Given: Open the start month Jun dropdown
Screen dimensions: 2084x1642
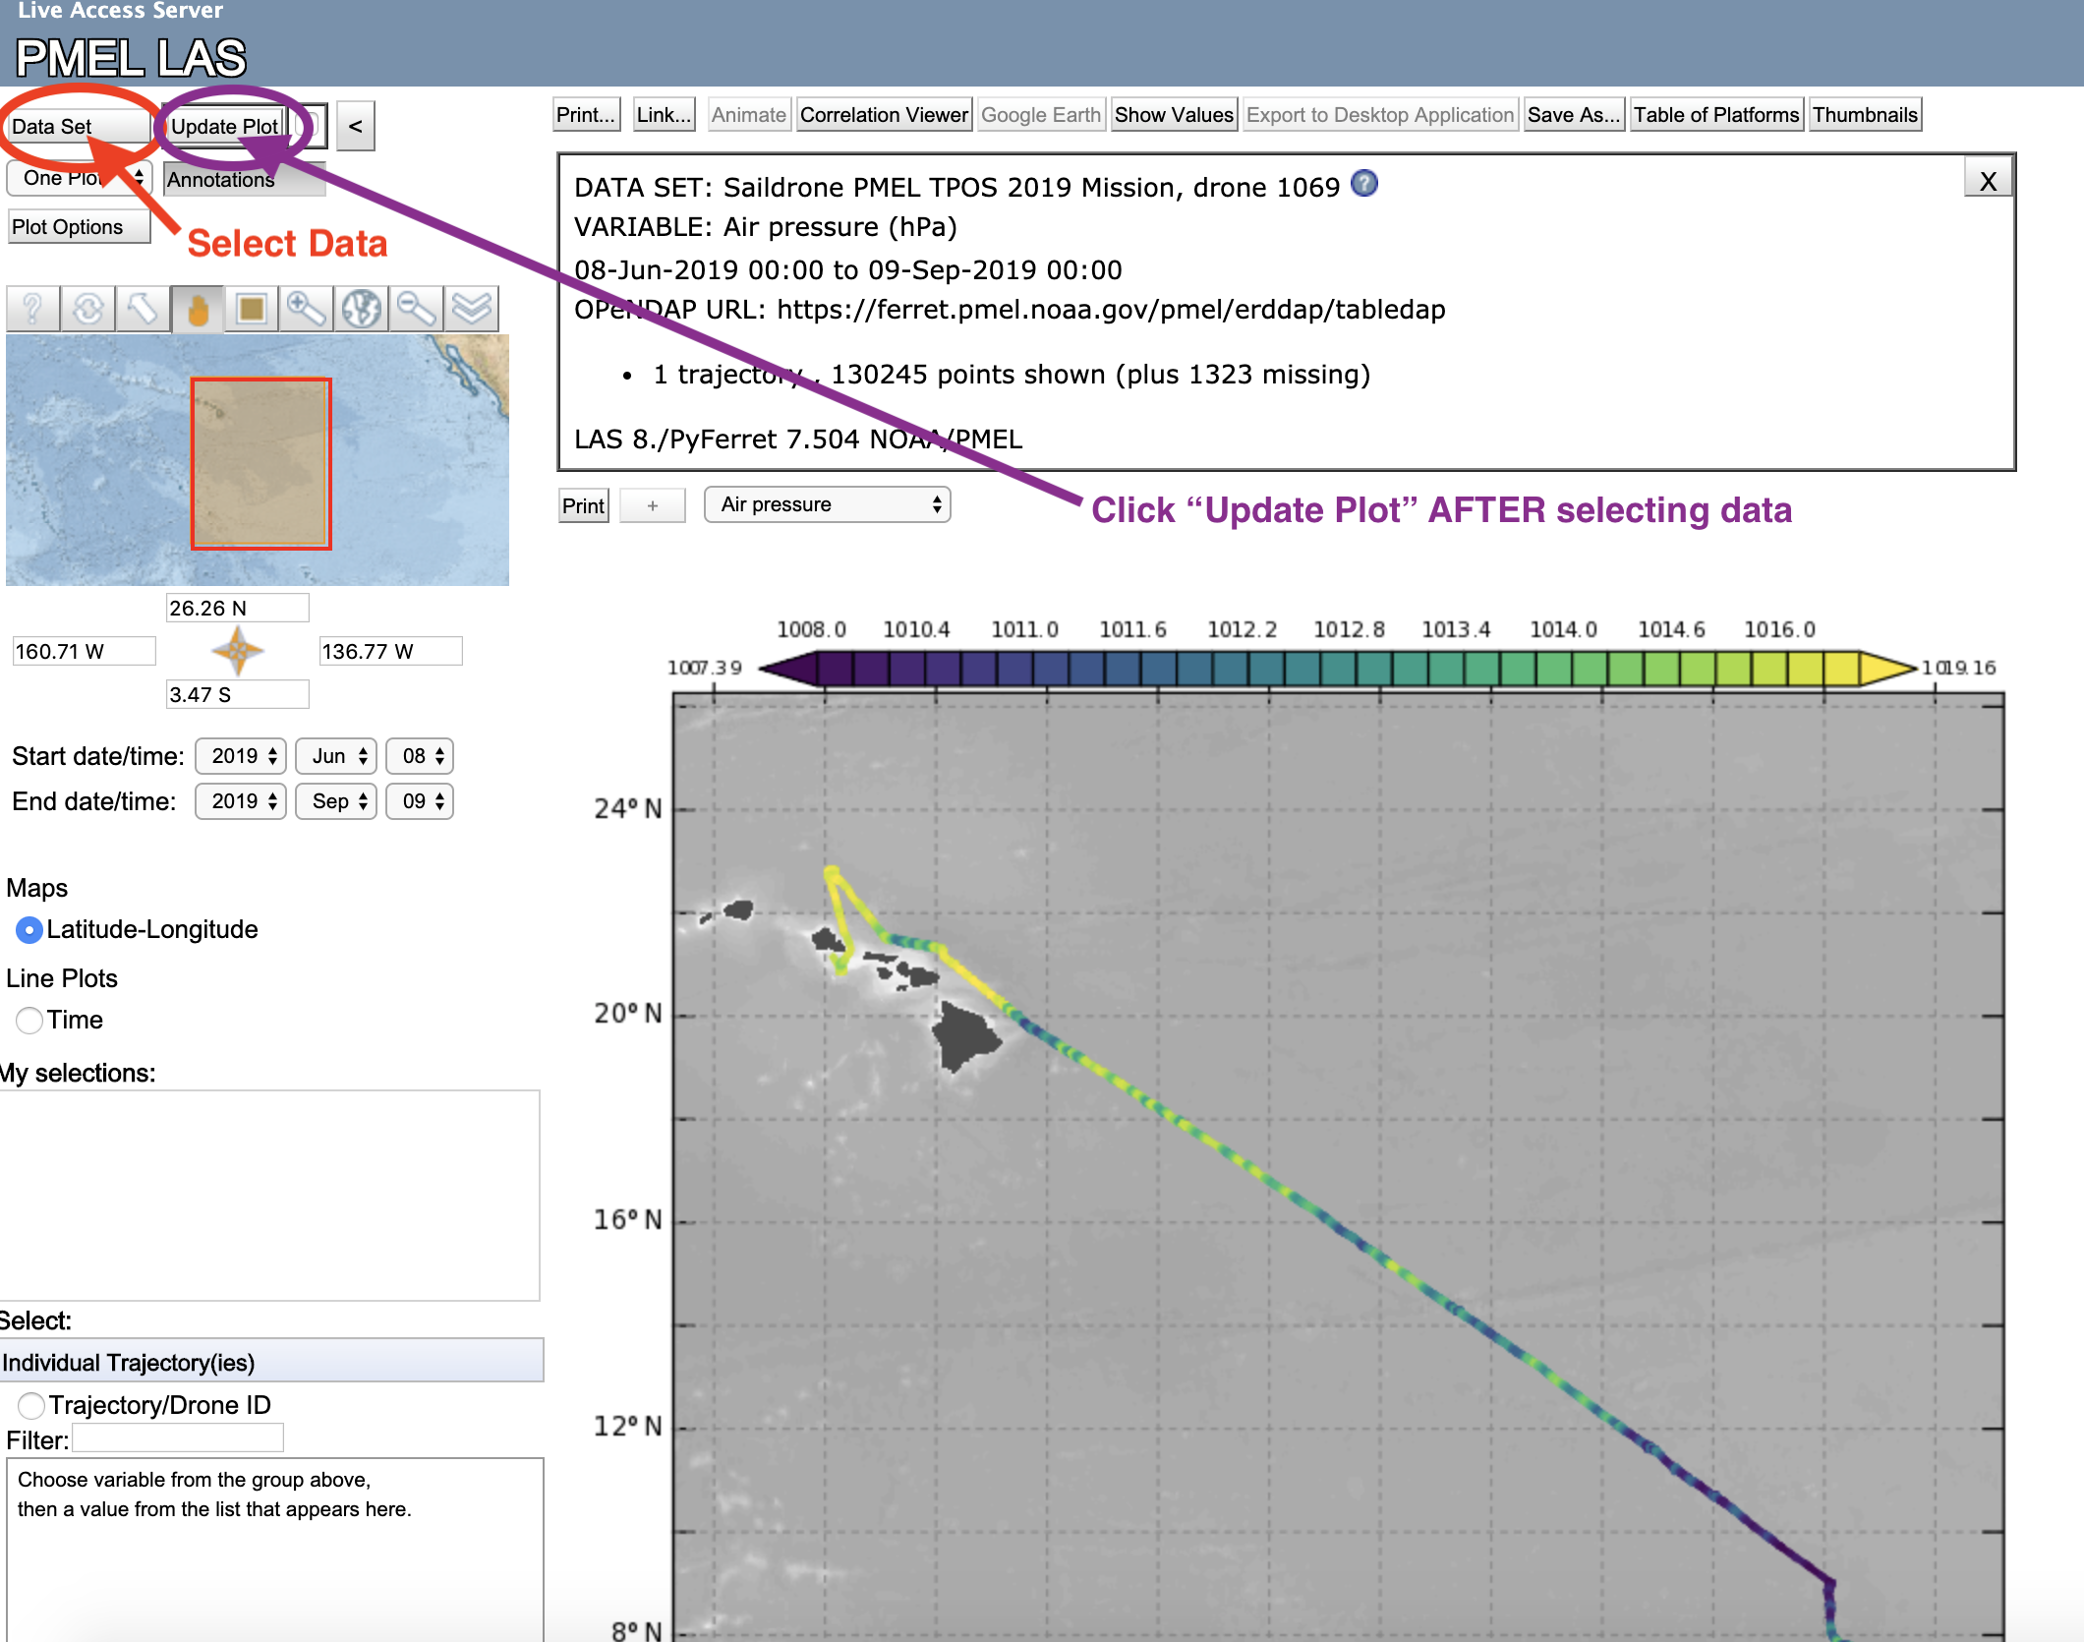Looking at the screenshot, I should click(336, 756).
